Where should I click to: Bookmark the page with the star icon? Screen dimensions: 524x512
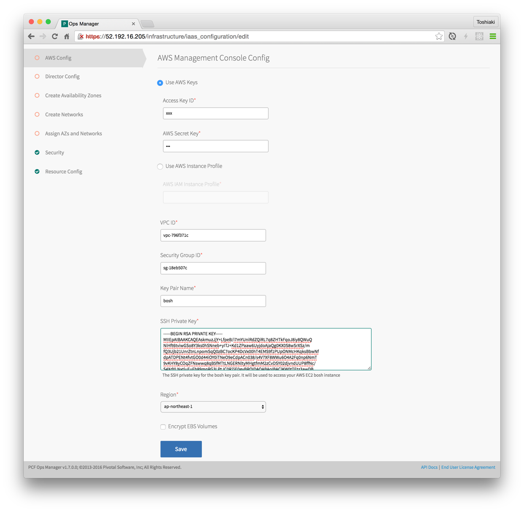click(439, 36)
